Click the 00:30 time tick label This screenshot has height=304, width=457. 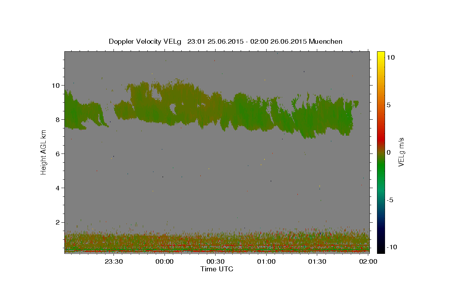215,261
